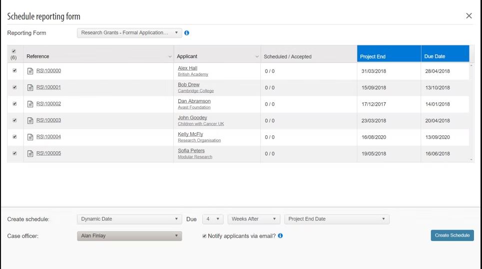
Task: Expand the Dynamic Date schedule dropdown
Action: 129,219
